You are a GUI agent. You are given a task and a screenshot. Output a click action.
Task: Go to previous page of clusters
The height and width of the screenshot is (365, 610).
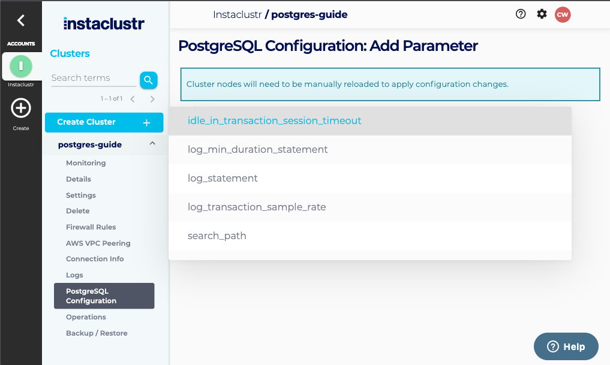[133, 99]
